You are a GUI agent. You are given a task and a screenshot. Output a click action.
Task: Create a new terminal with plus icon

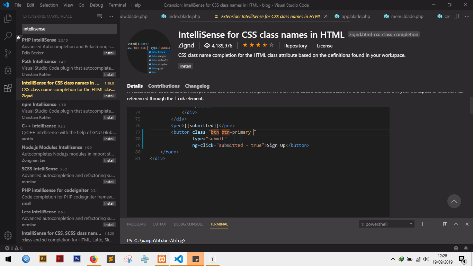coord(422,224)
